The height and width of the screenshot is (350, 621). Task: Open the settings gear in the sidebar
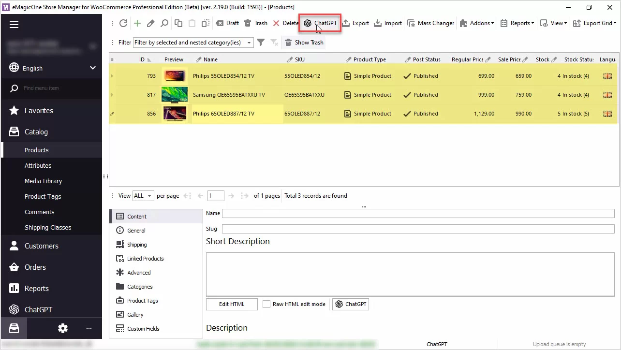point(63,328)
